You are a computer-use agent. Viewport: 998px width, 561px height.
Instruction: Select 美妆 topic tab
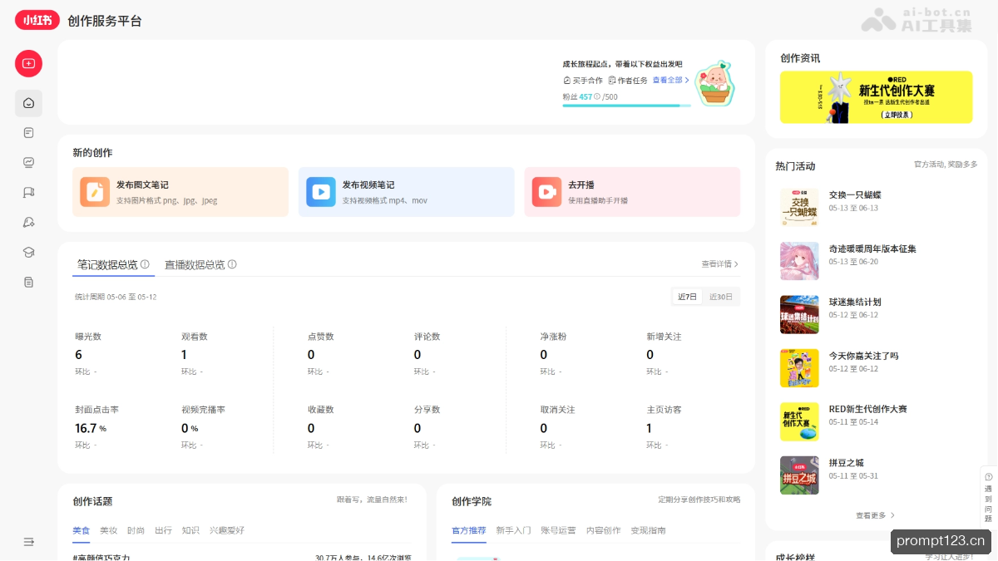tap(108, 530)
